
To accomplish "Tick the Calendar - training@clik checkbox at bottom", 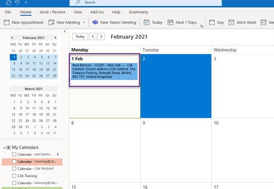I will (x=14, y=183).
